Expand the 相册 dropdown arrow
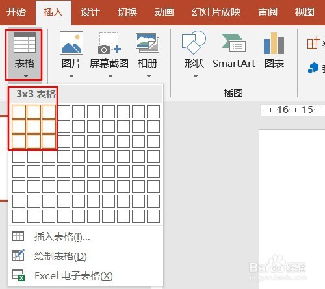 click(x=149, y=76)
